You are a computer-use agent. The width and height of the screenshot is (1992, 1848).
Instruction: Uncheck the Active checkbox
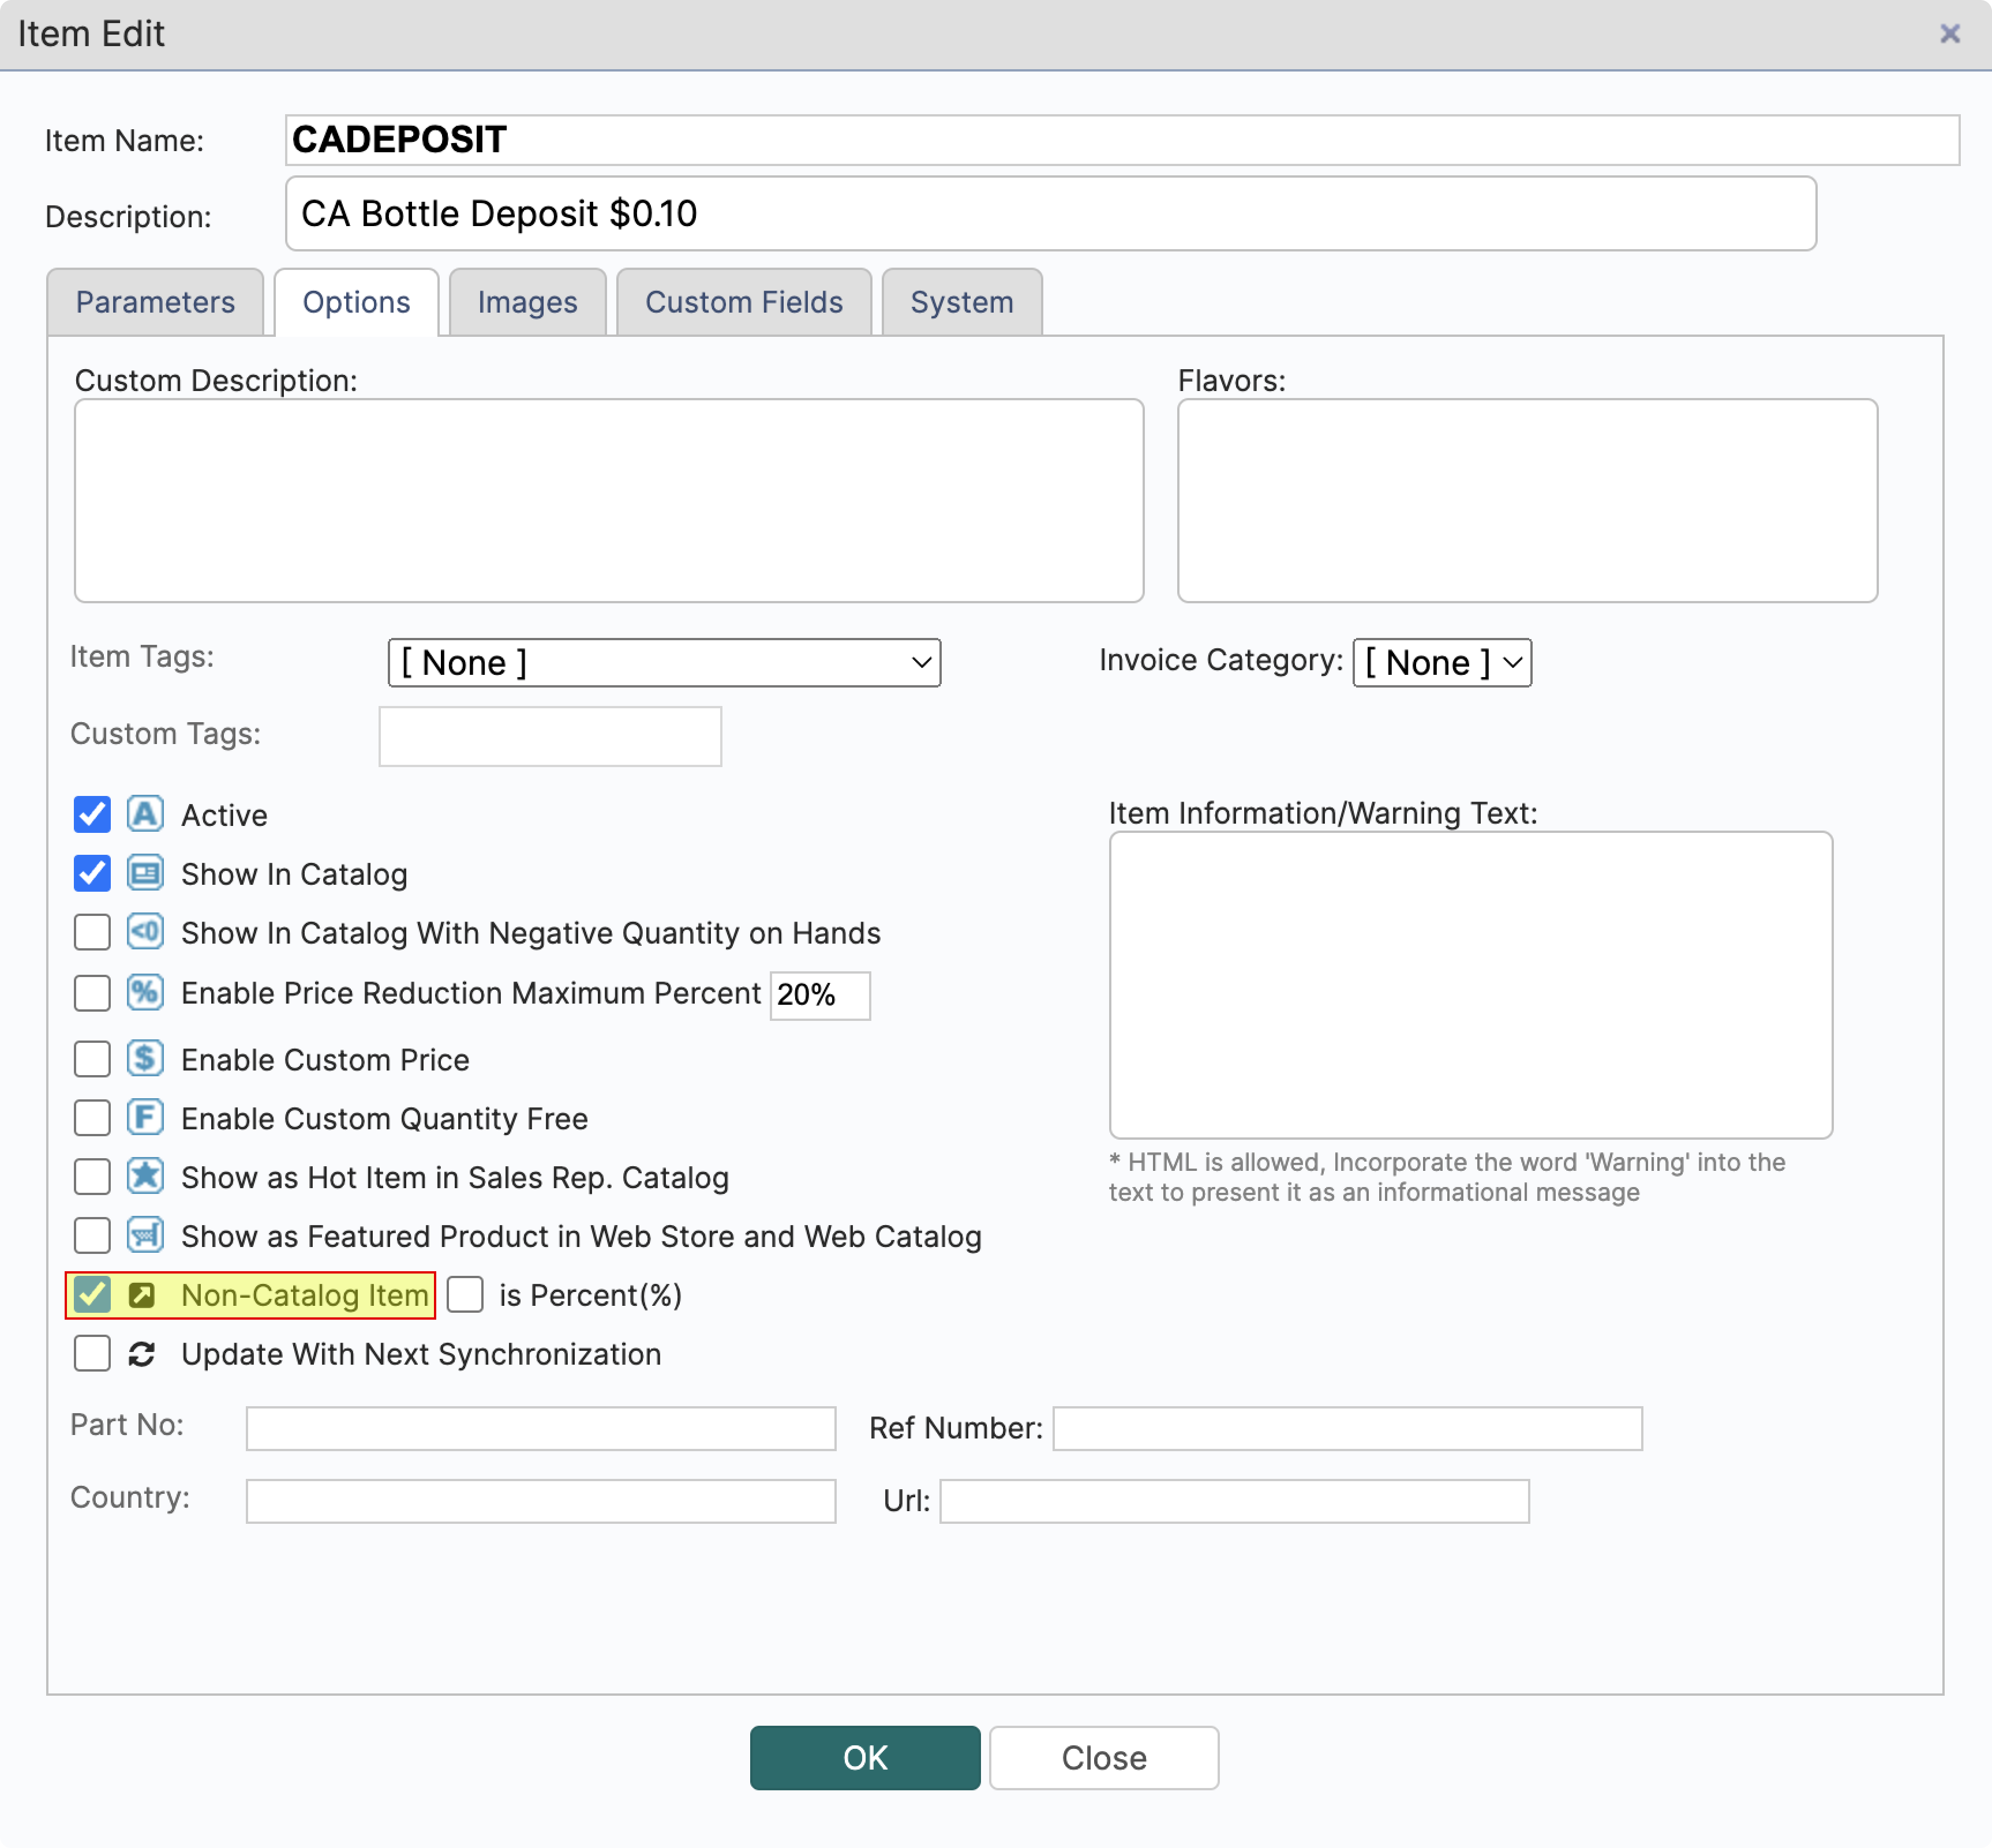pyautogui.click(x=92, y=815)
